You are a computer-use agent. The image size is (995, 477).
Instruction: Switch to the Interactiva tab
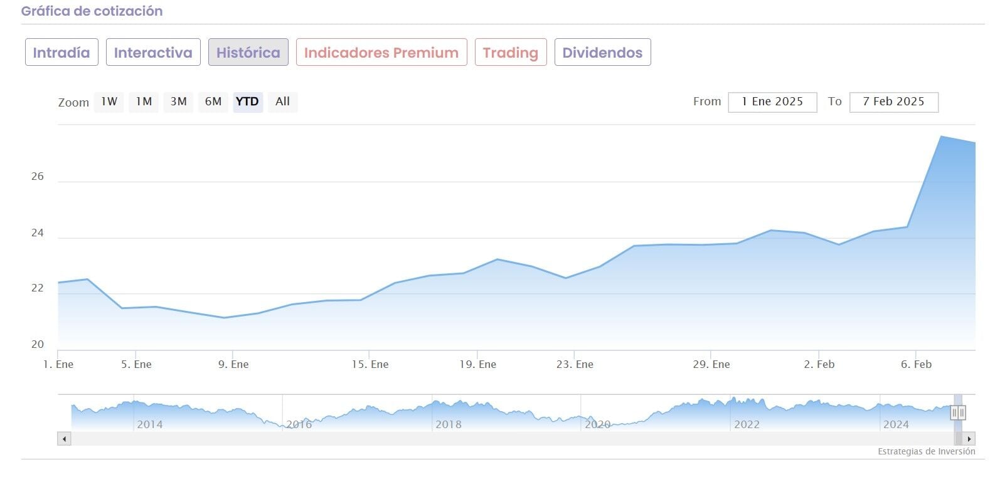153,53
